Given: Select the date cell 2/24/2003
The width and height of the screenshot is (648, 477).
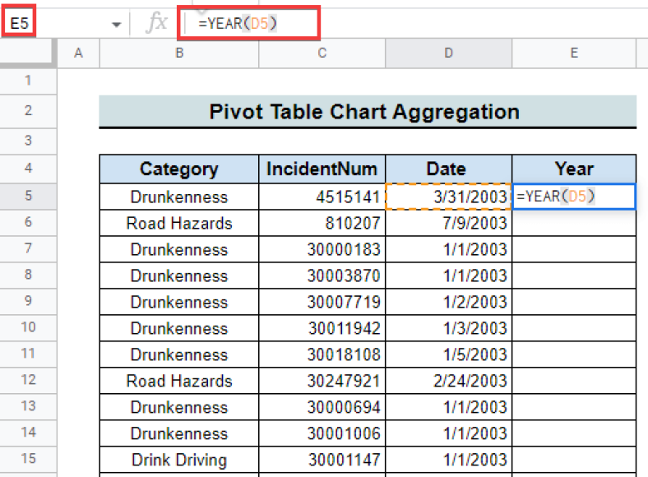Looking at the screenshot, I should 448,381.
